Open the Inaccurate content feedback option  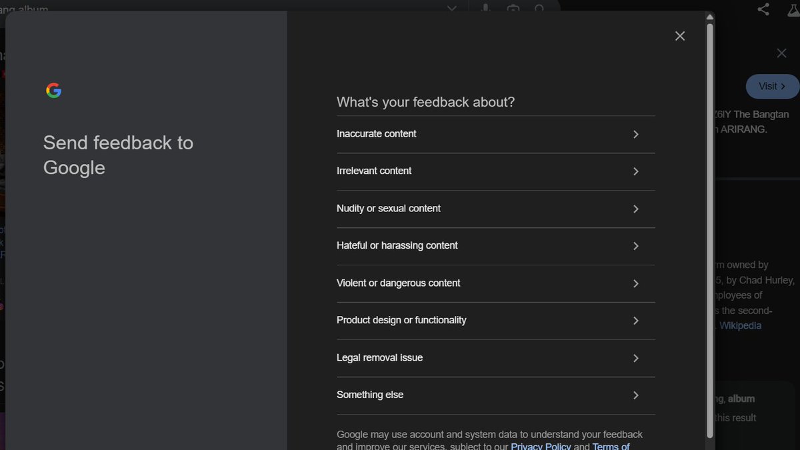[495, 134]
